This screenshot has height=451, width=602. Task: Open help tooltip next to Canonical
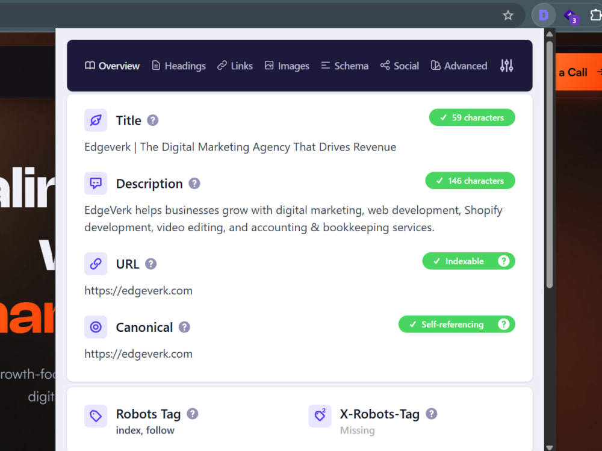[x=184, y=327]
